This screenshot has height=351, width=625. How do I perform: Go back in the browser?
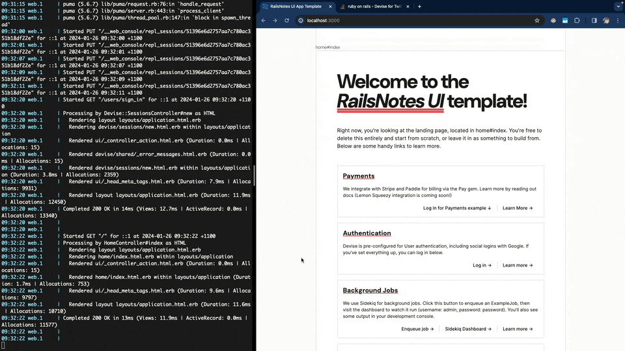(264, 20)
